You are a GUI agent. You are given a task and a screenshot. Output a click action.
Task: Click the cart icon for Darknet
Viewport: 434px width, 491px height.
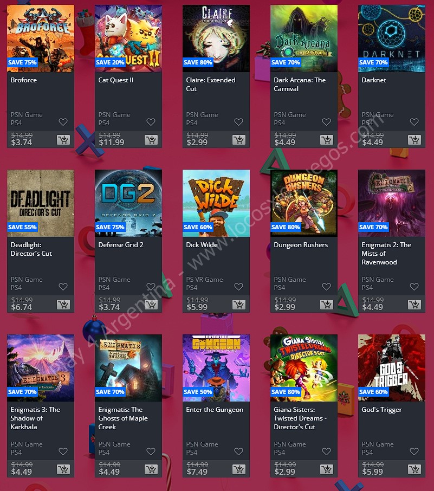(414, 140)
